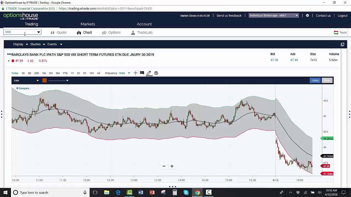Viewport: 351px width, 197px height.
Task: Log out using the Logout link
Action: (342, 16)
